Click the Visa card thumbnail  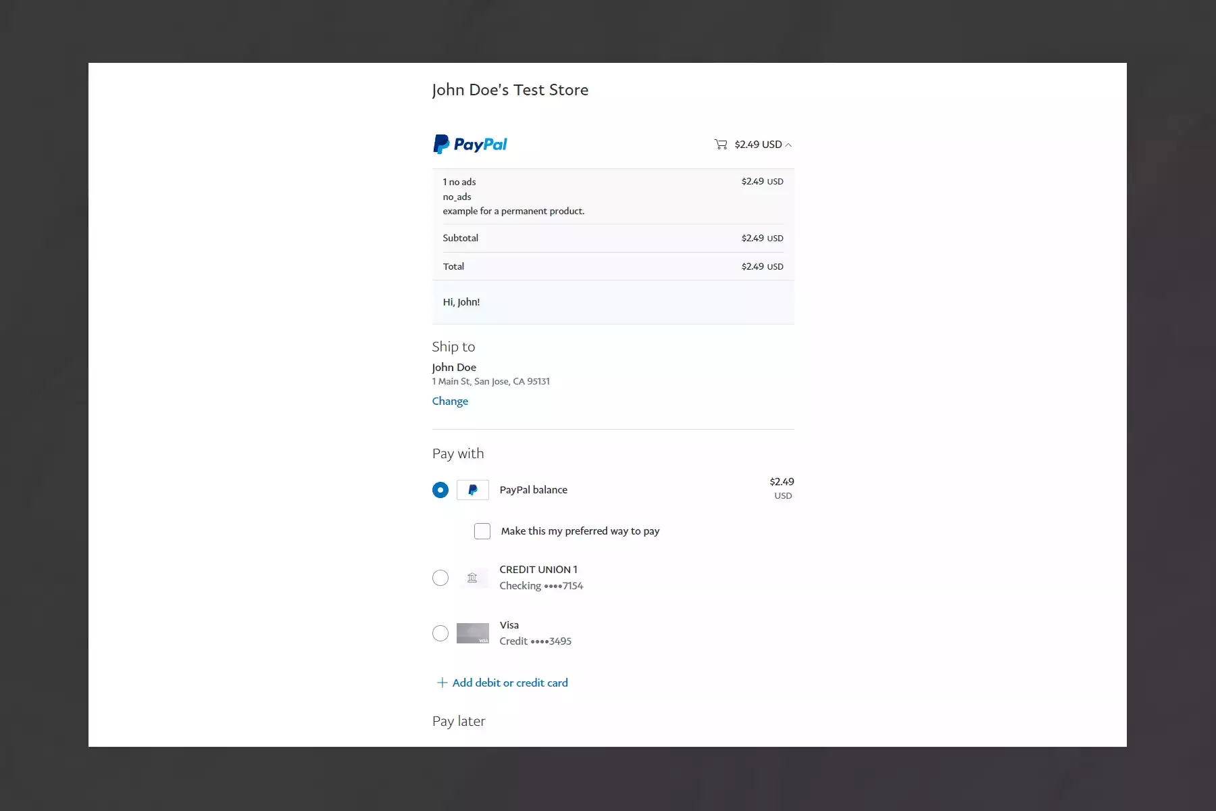click(473, 633)
